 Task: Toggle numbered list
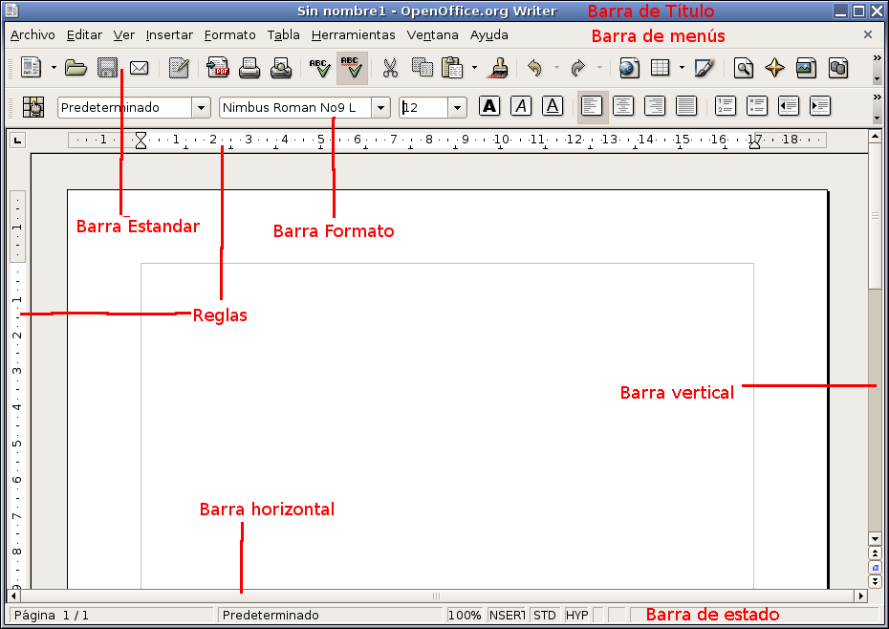pyautogui.click(x=726, y=106)
